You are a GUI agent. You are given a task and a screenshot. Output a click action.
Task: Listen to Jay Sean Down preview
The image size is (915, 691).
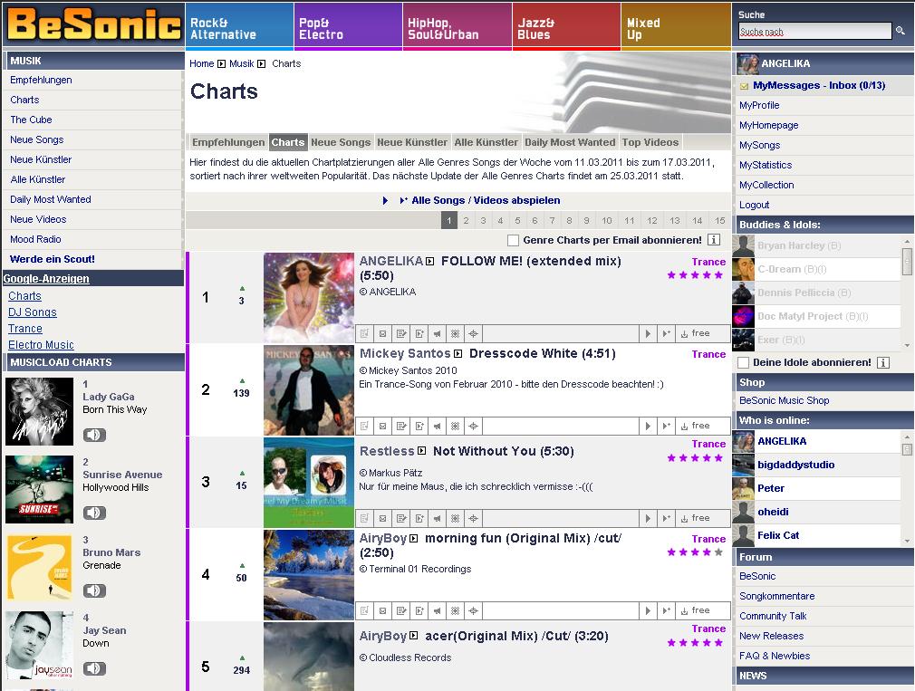pos(94,668)
